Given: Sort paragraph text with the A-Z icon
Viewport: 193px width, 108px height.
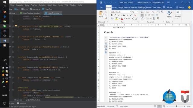Looking at the screenshot, I should pos(154,18).
